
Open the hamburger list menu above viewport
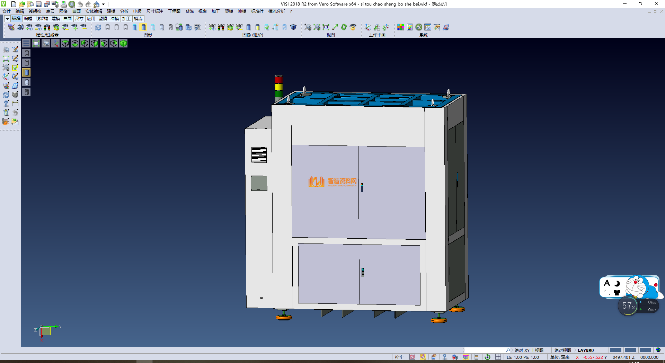(26, 43)
